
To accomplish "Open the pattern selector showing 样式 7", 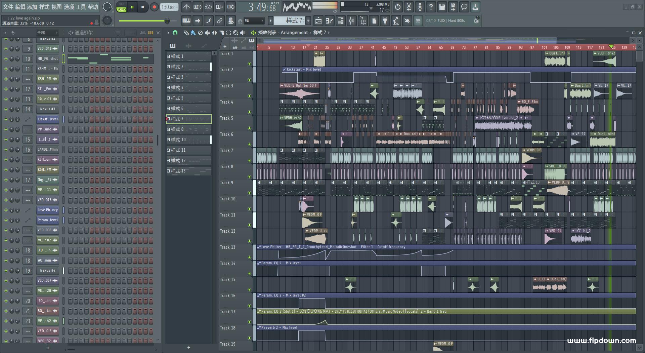I will (x=289, y=21).
